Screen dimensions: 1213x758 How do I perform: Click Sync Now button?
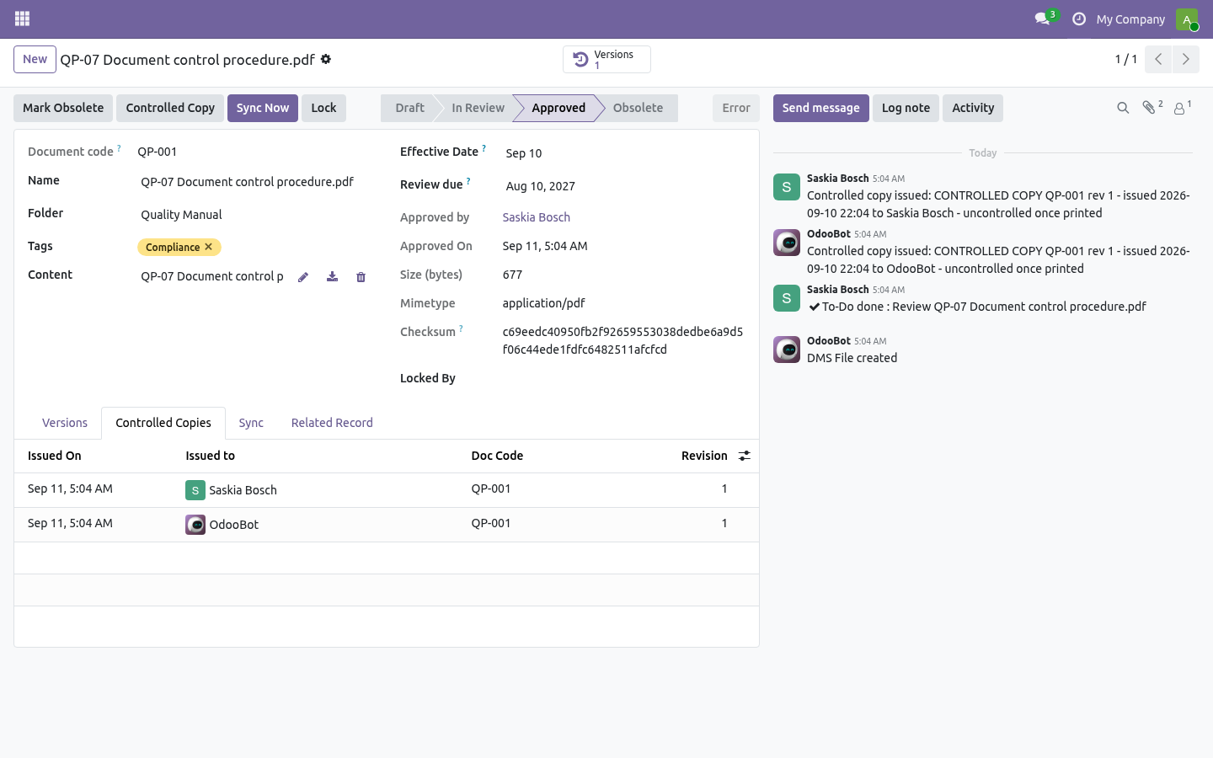tap(263, 108)
